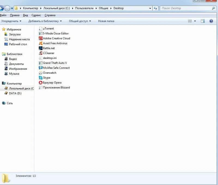Select the Приложение Blizzard icon
This screenshot has width=218, height=185.
point(40,88)
